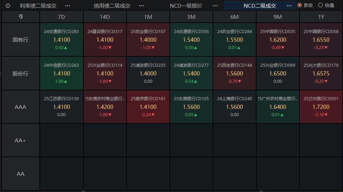Open 25中国银行CD058 cell
This screenshot has width=343, height=192.
(321, 40)
